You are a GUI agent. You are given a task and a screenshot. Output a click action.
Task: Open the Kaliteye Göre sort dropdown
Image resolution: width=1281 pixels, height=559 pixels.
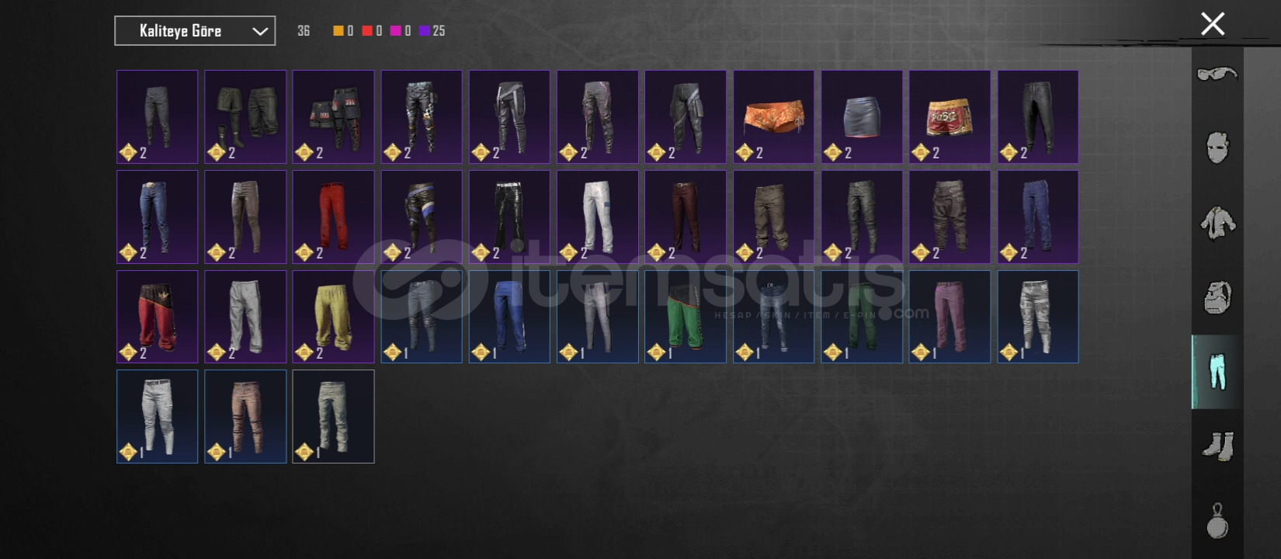point(195,31)
